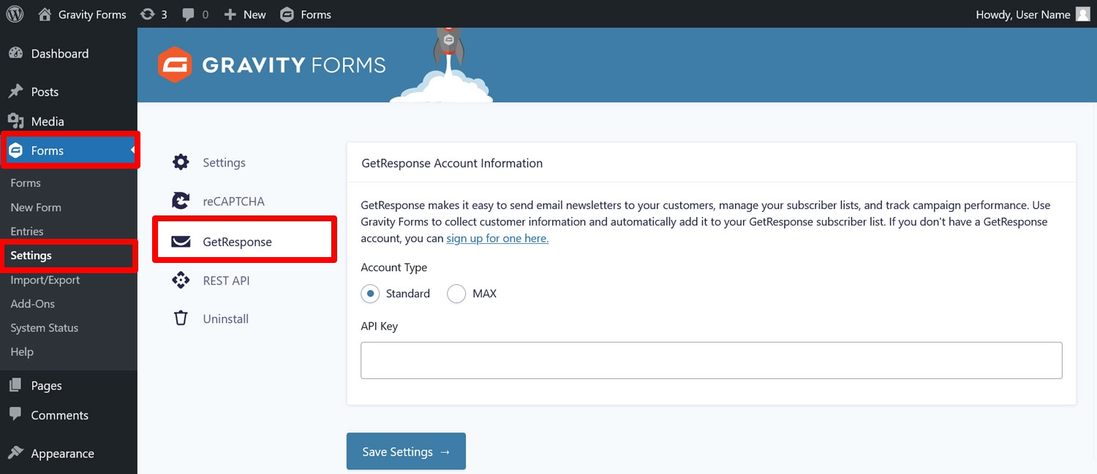Click the Gravity Forms hexagon logo
Screen dimensions: 1097x474
click(x=175, y=65)
